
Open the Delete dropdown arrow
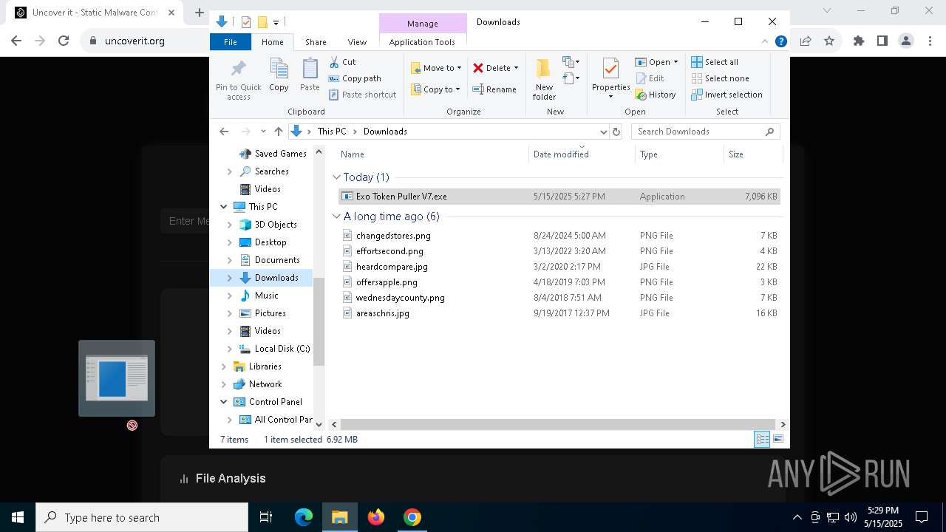click(516, 68)
